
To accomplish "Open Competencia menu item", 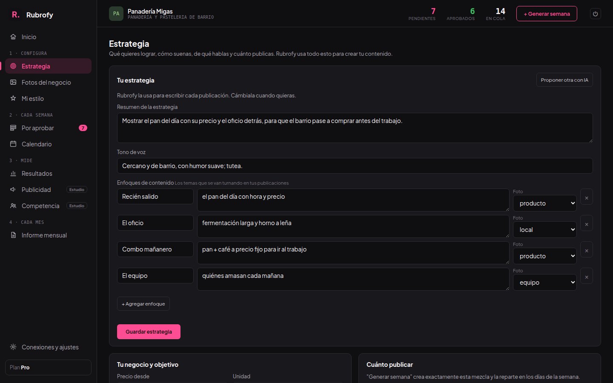I will coord(48,206).
